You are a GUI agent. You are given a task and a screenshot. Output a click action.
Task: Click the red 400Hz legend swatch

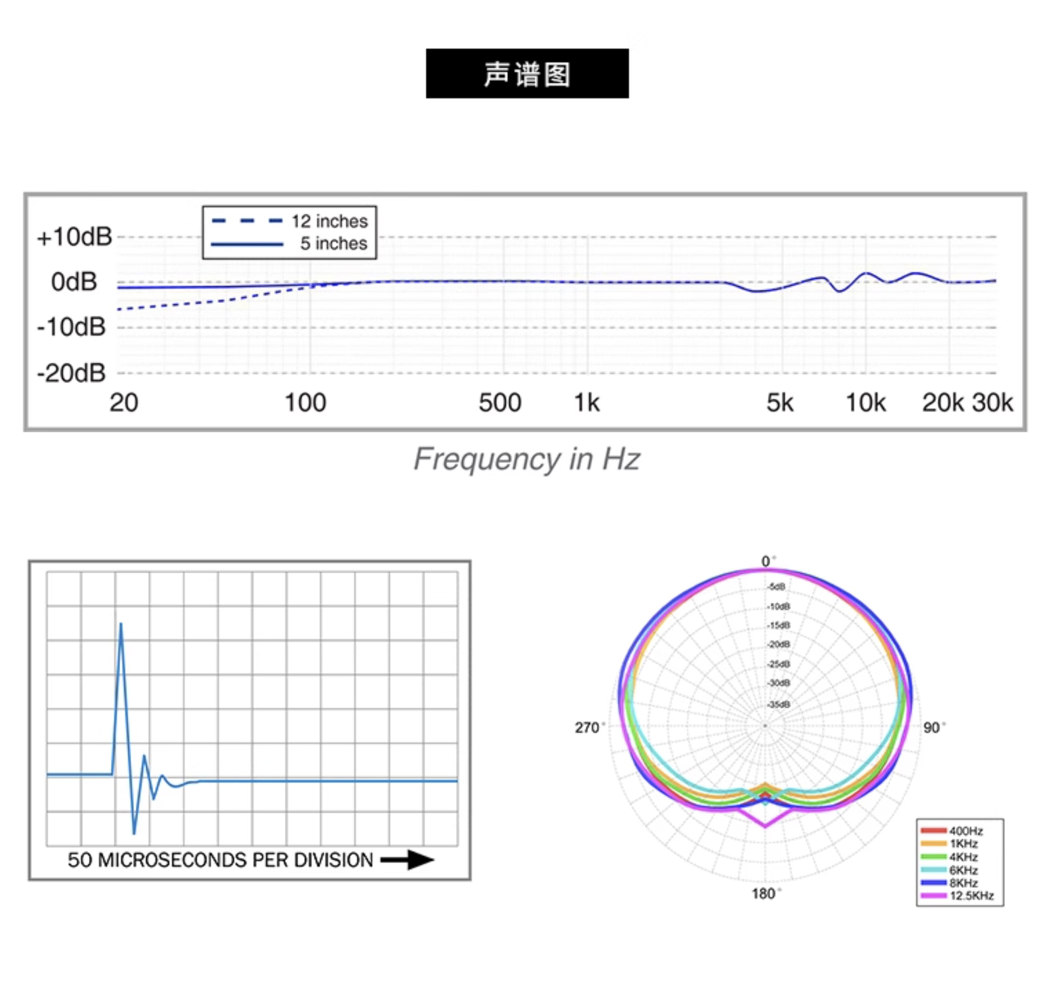click(x=933, y=830)
